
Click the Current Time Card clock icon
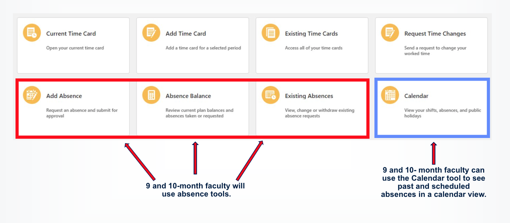pos(32,33)
